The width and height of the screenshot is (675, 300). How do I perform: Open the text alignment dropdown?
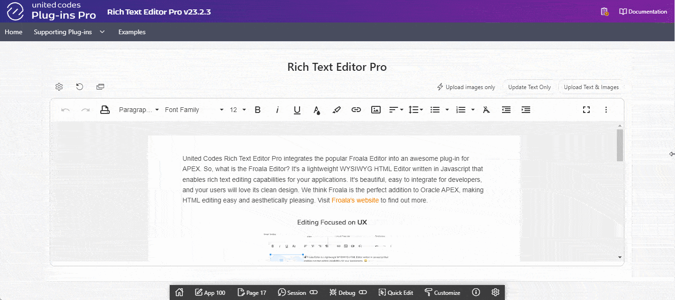397,110
